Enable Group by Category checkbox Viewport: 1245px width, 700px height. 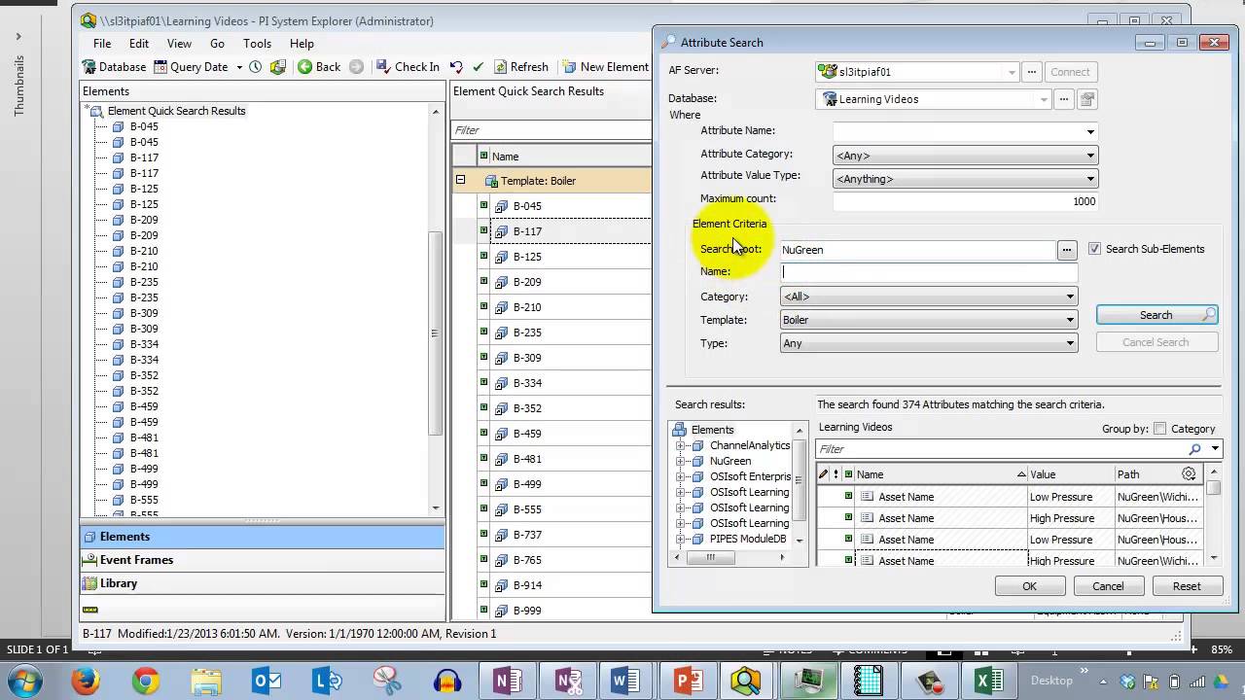coord(1159,429)
